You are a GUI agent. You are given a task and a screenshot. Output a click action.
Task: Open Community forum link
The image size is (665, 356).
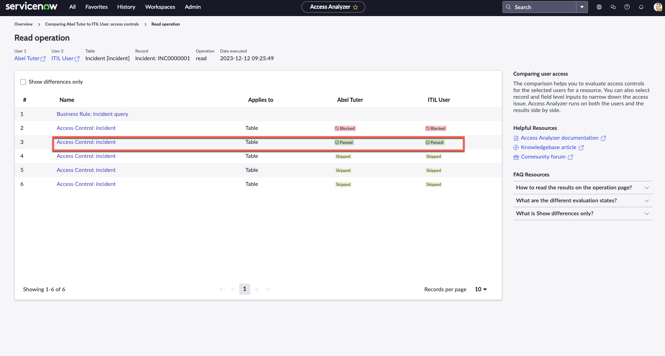pyautogui.click(x=543, y=157)
